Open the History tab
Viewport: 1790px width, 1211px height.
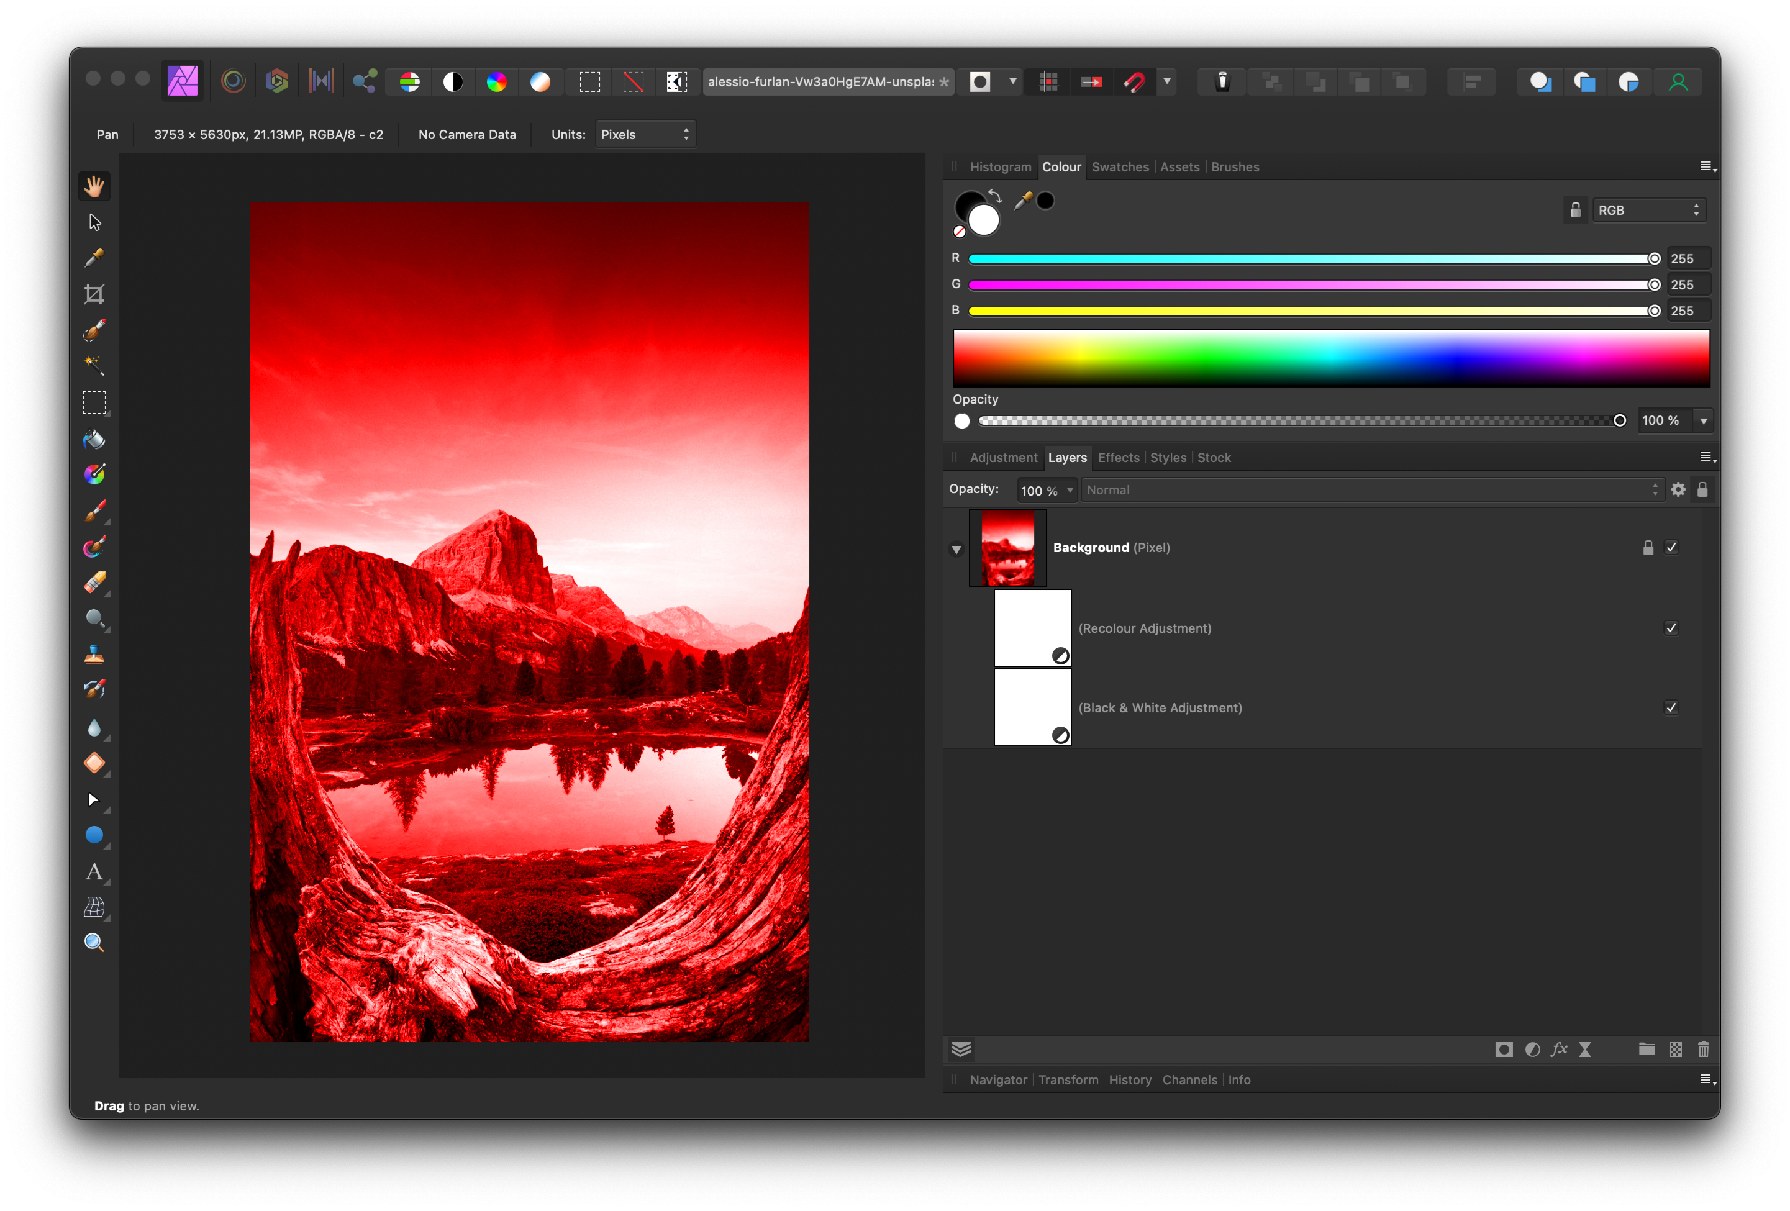(1130, 1080)
